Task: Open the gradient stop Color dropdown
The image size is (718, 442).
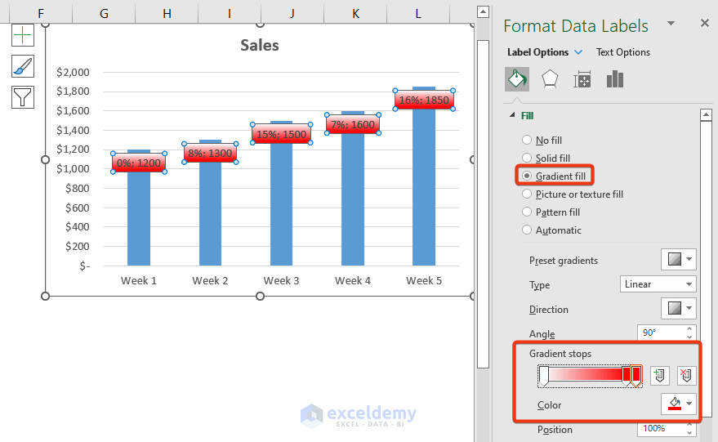Action: 679,404
